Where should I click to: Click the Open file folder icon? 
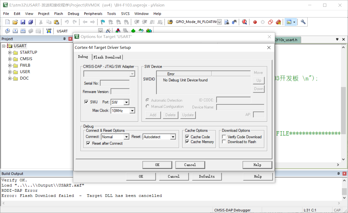15,22
